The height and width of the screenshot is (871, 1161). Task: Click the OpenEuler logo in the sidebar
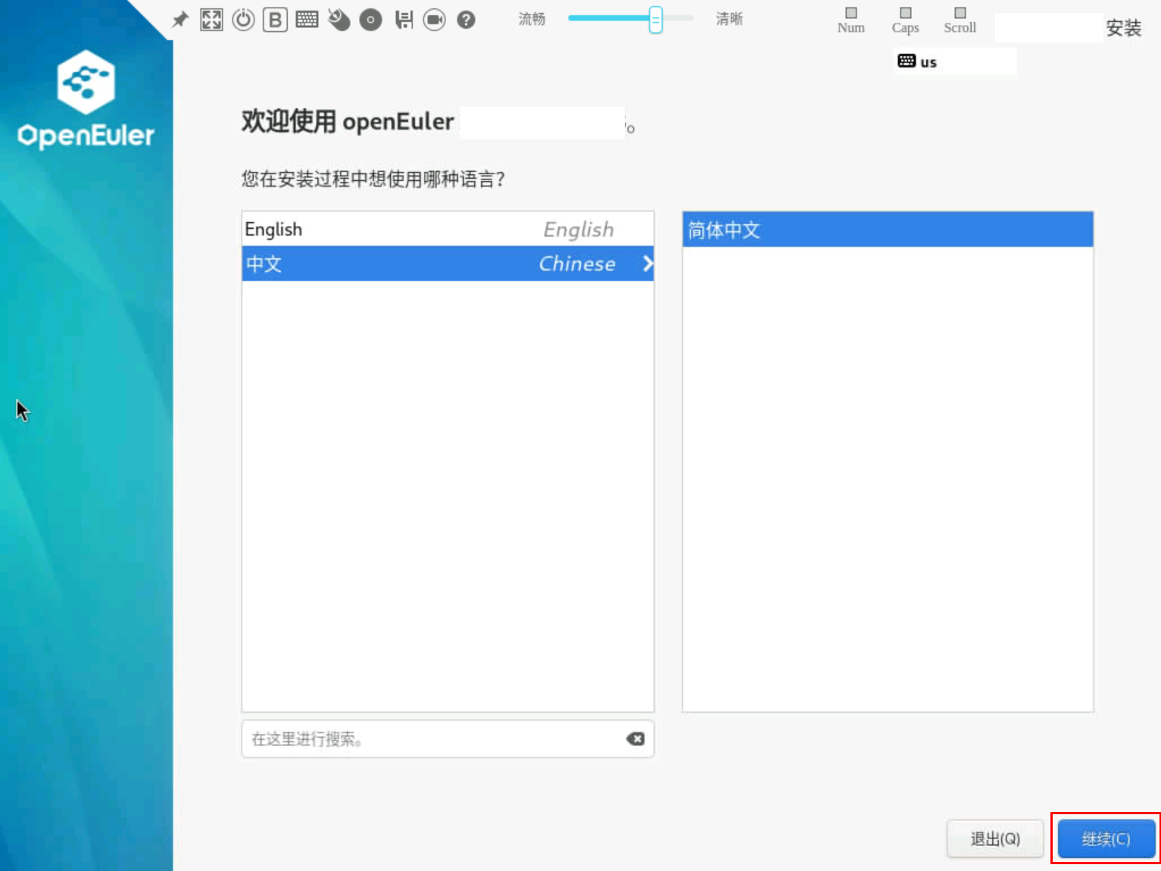click(x=86, y=99)
